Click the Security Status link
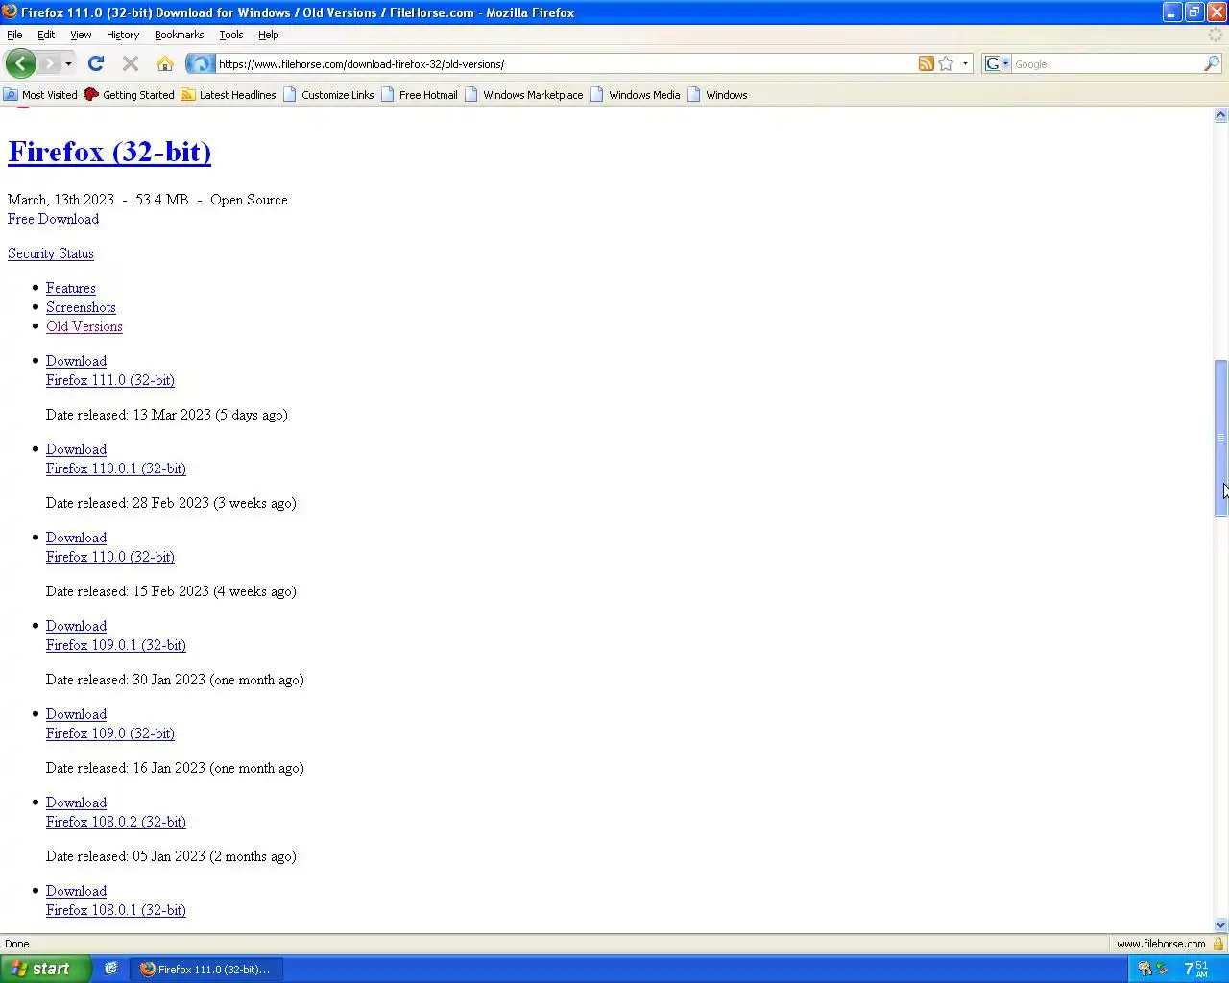This screenshot has height=983, width=1229. pos(51,253)
